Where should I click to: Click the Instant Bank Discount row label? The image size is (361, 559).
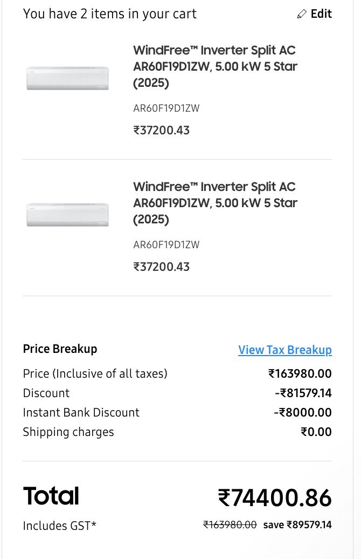[81, 412]
